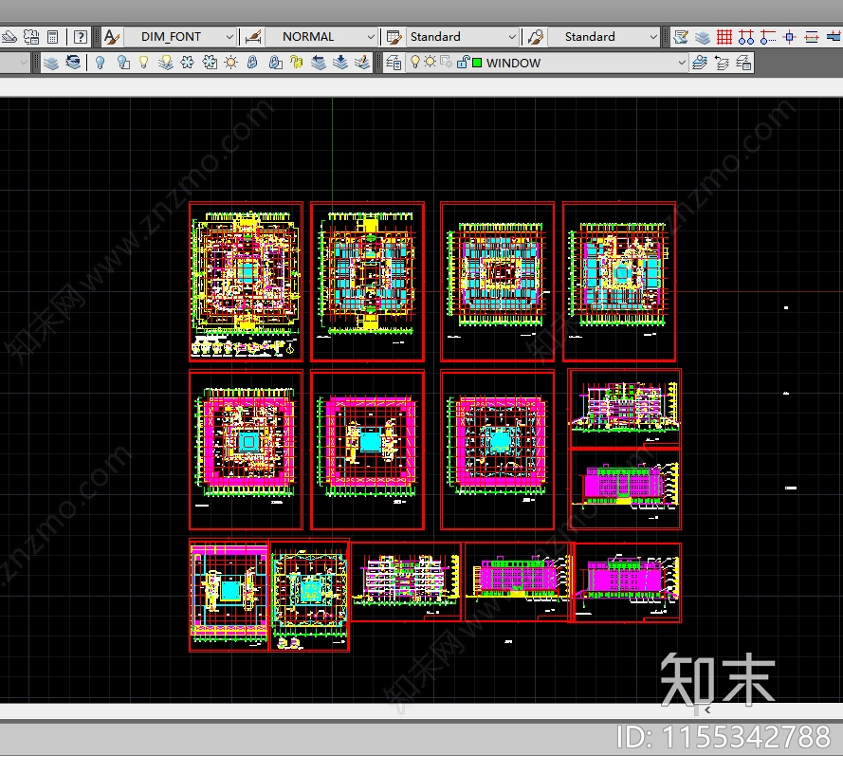Click the single axis bubble line icon
This screenshot has height=774, width=843.
(x=768, y=37)
